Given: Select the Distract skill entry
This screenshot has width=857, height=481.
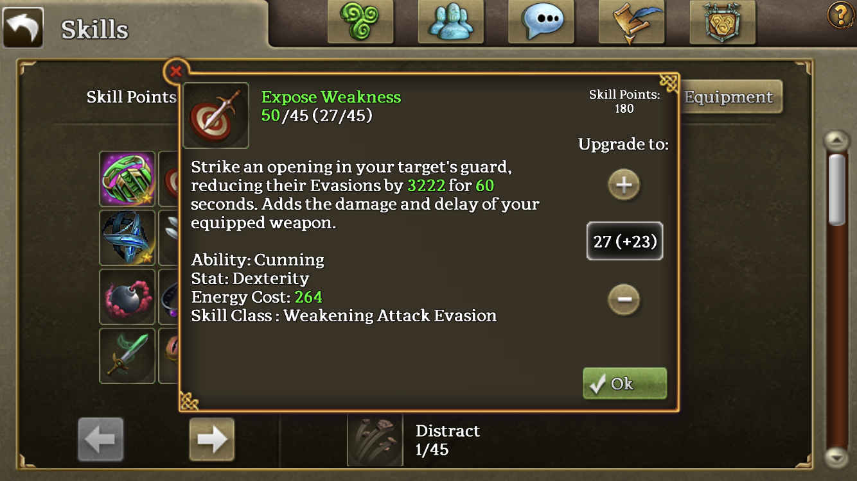Looking at the screenshot, I should [x=414, y=440].
